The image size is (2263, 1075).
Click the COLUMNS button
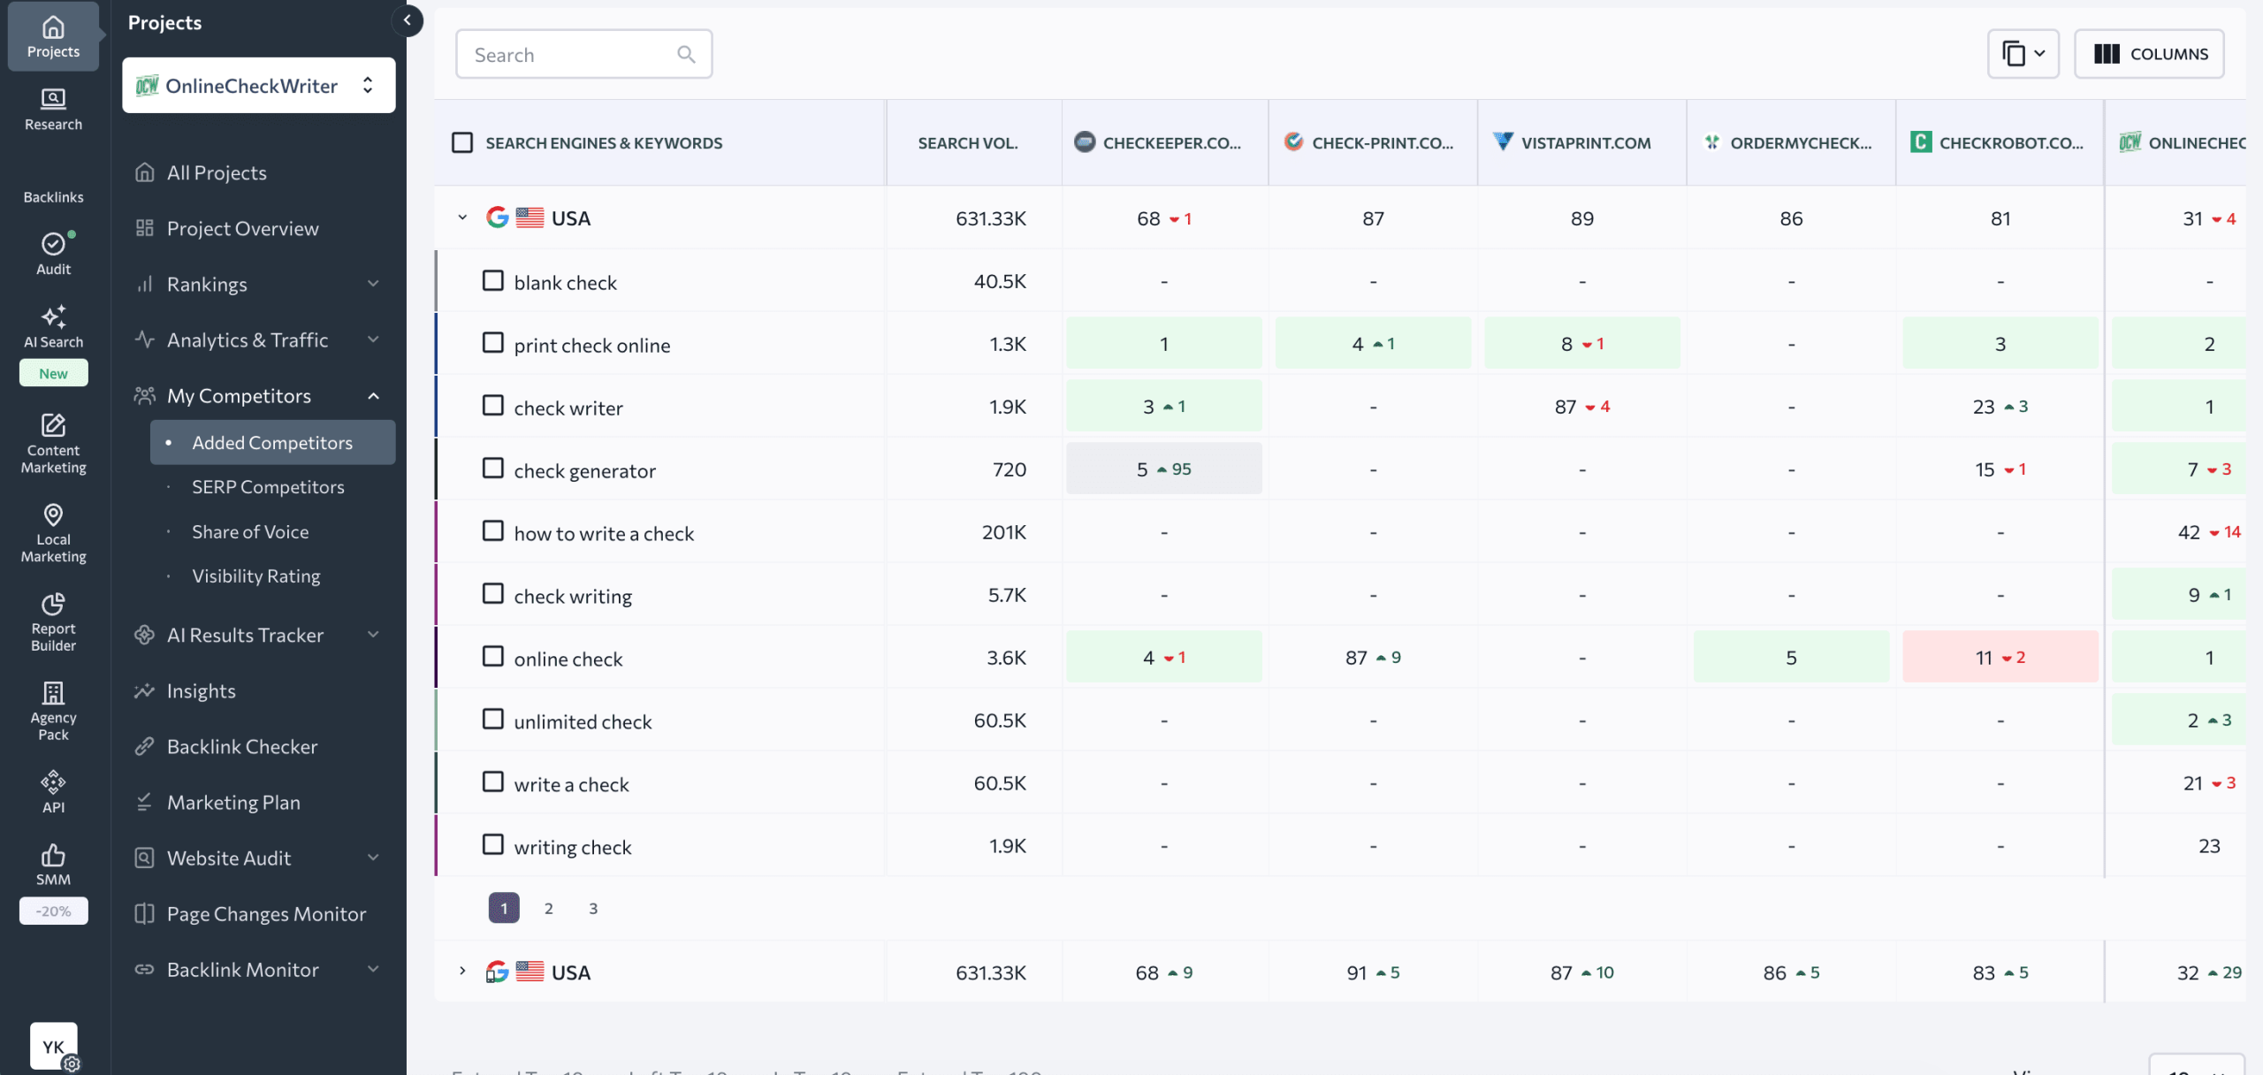(2151, 54)
